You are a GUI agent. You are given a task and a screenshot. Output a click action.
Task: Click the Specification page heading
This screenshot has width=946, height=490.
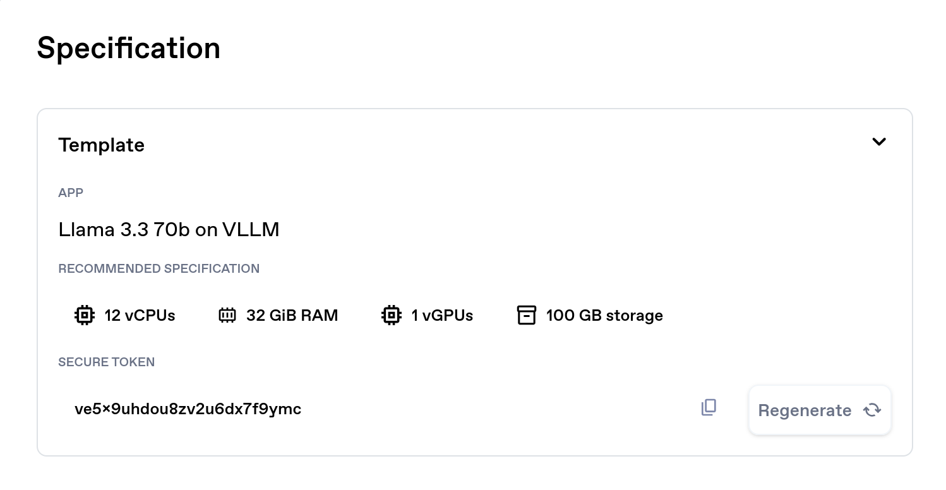128,49
